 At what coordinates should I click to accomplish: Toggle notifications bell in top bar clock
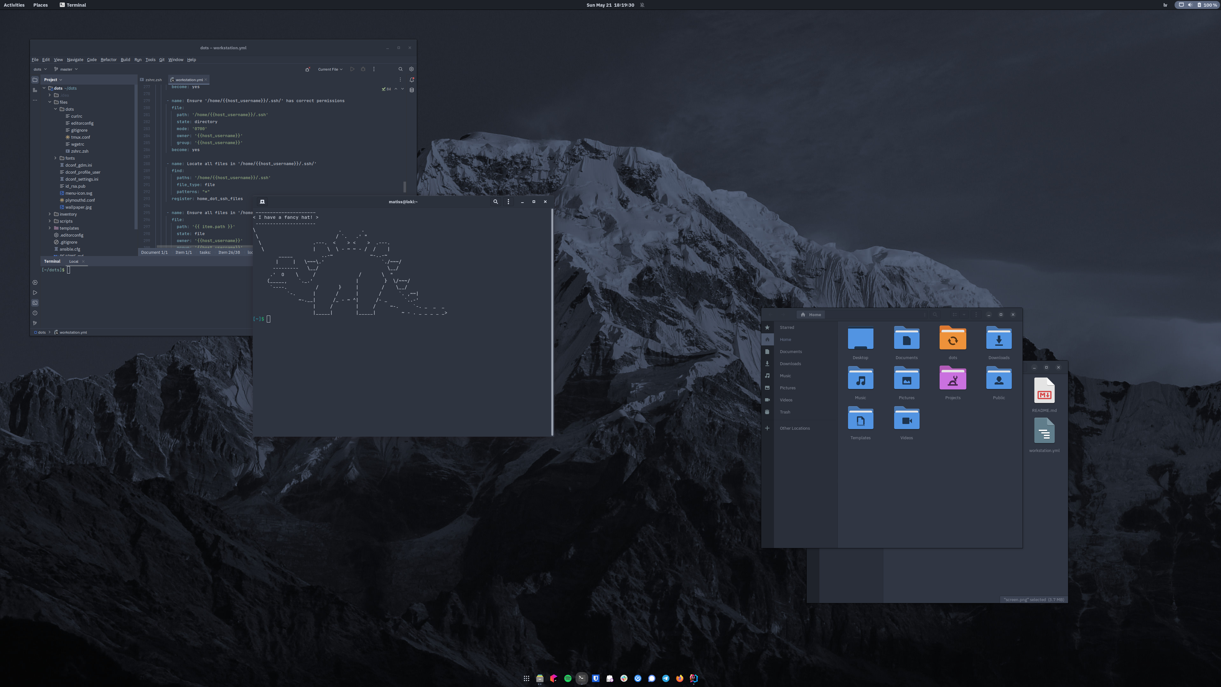(642, 5)
